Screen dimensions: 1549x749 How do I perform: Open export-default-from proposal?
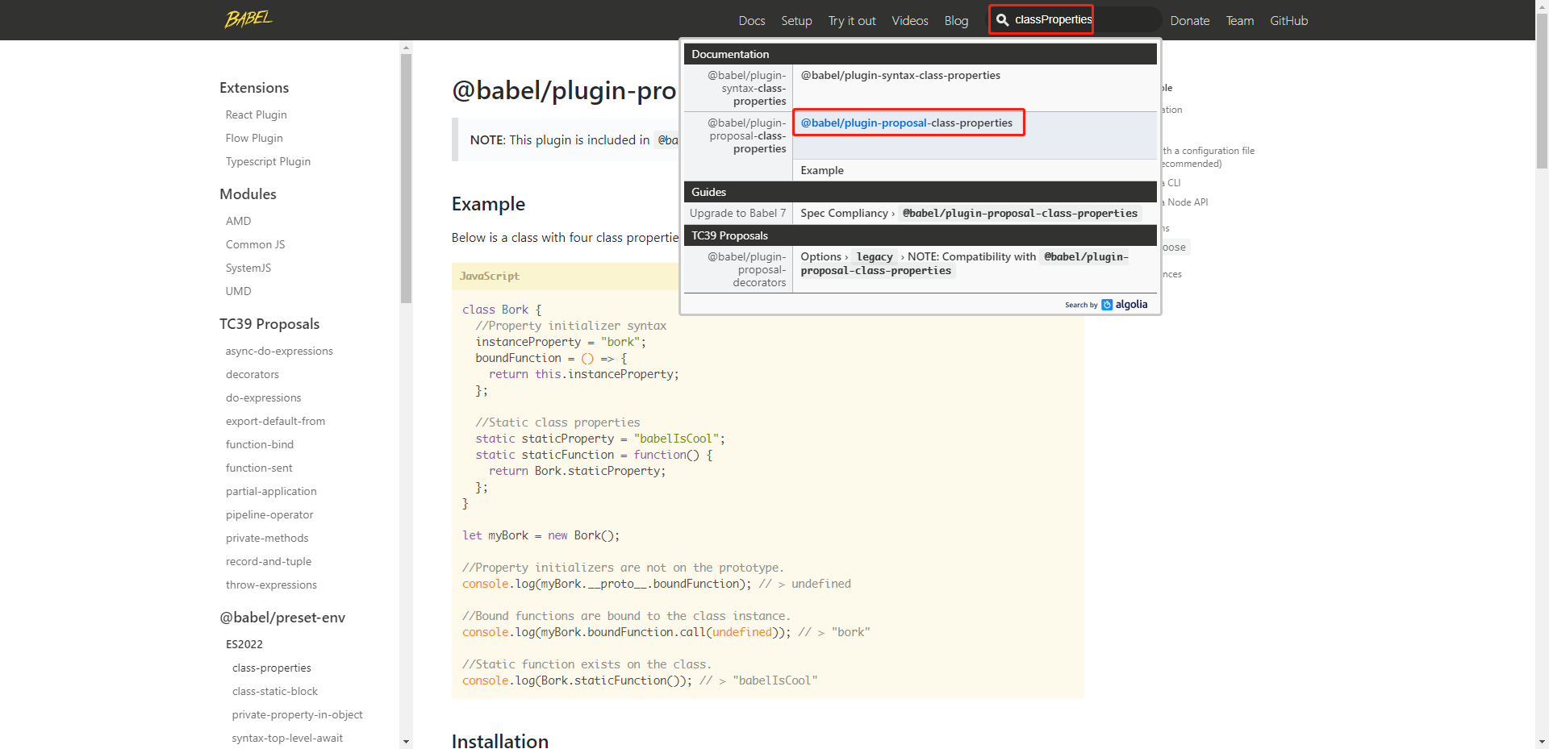click(x=275, y=421)
